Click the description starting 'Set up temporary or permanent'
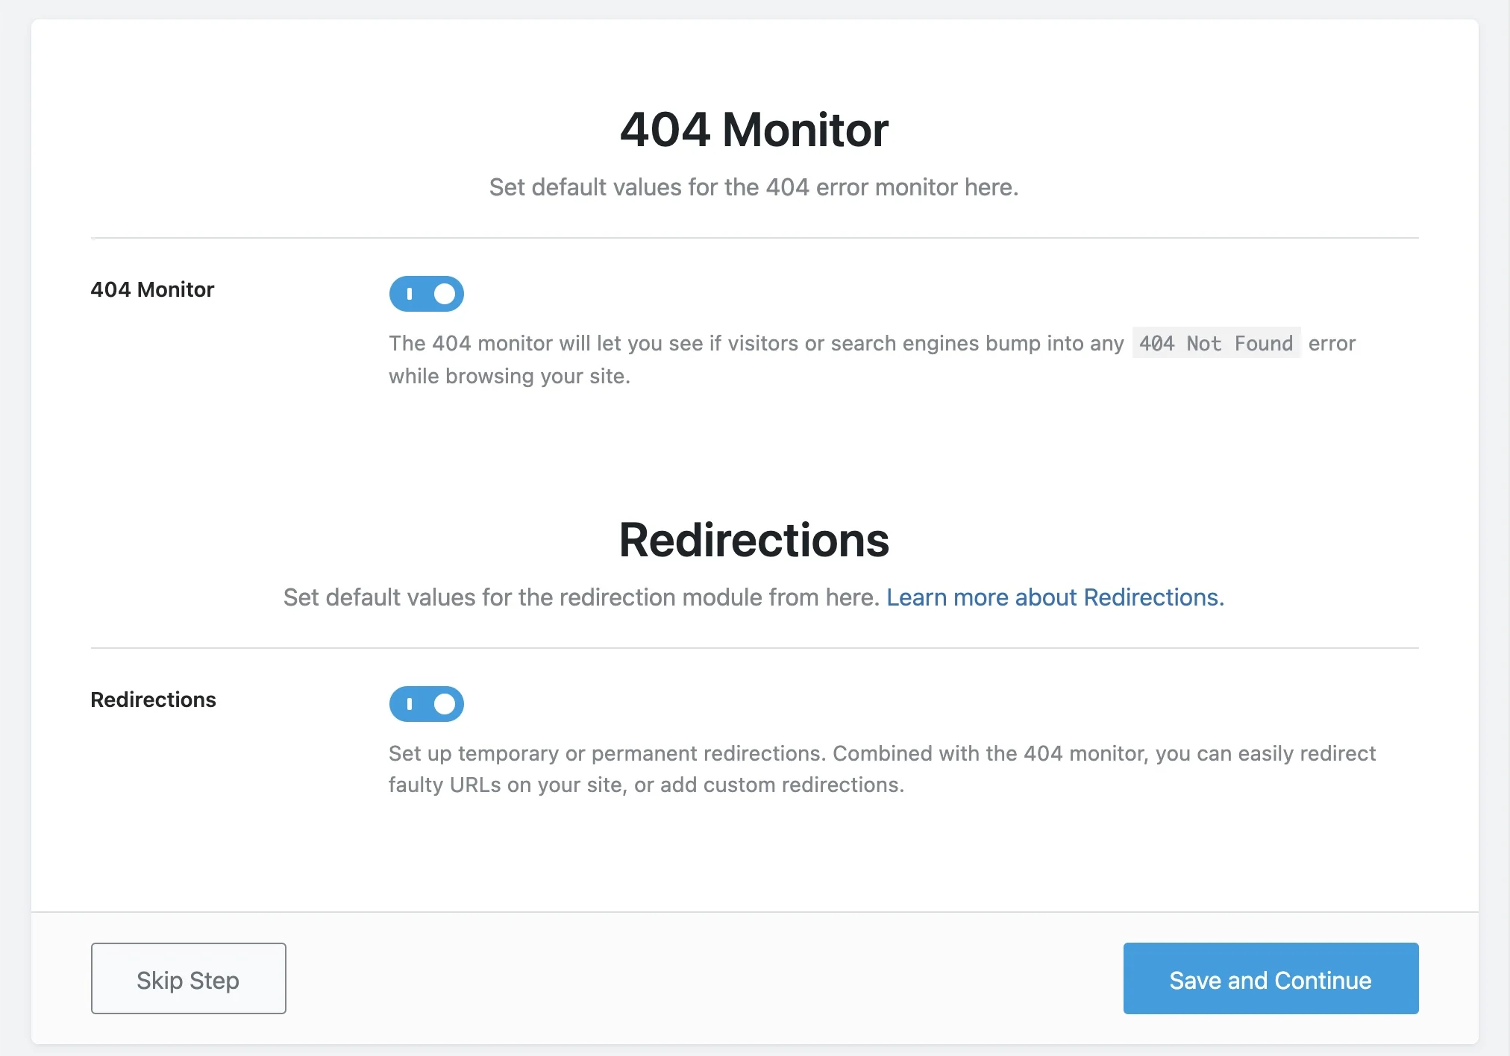Image resolution: width=1510 pixels, height=1056 pixels. click(882, 769)
